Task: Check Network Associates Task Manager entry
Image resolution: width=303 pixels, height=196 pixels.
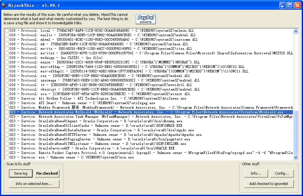Action: (x=7, y=116)
